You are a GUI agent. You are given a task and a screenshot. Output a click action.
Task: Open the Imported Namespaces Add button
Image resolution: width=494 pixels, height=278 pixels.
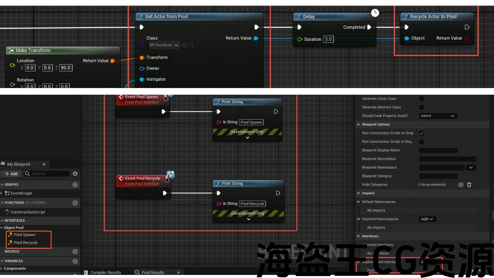[x=427, y=219]
